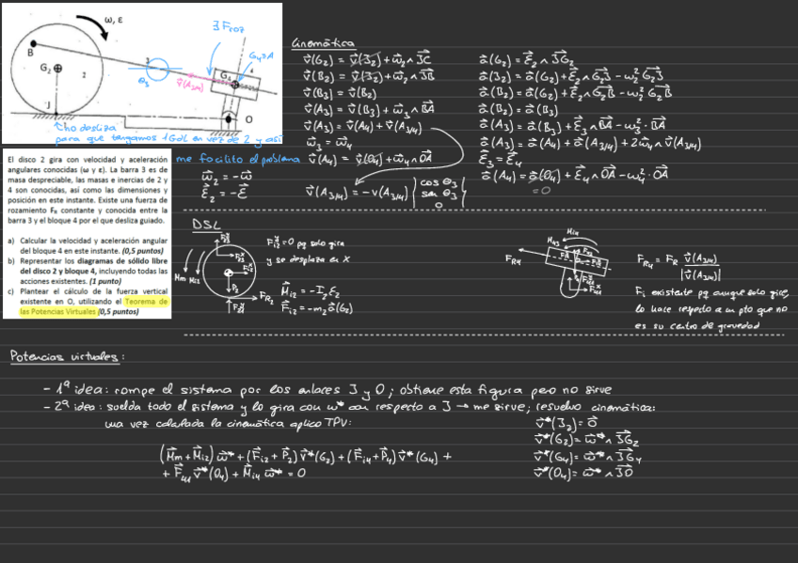
Task: Click the acceleration equation "a(G2) = ε2 ∧ JG2"
Action: tap(527, 60)
